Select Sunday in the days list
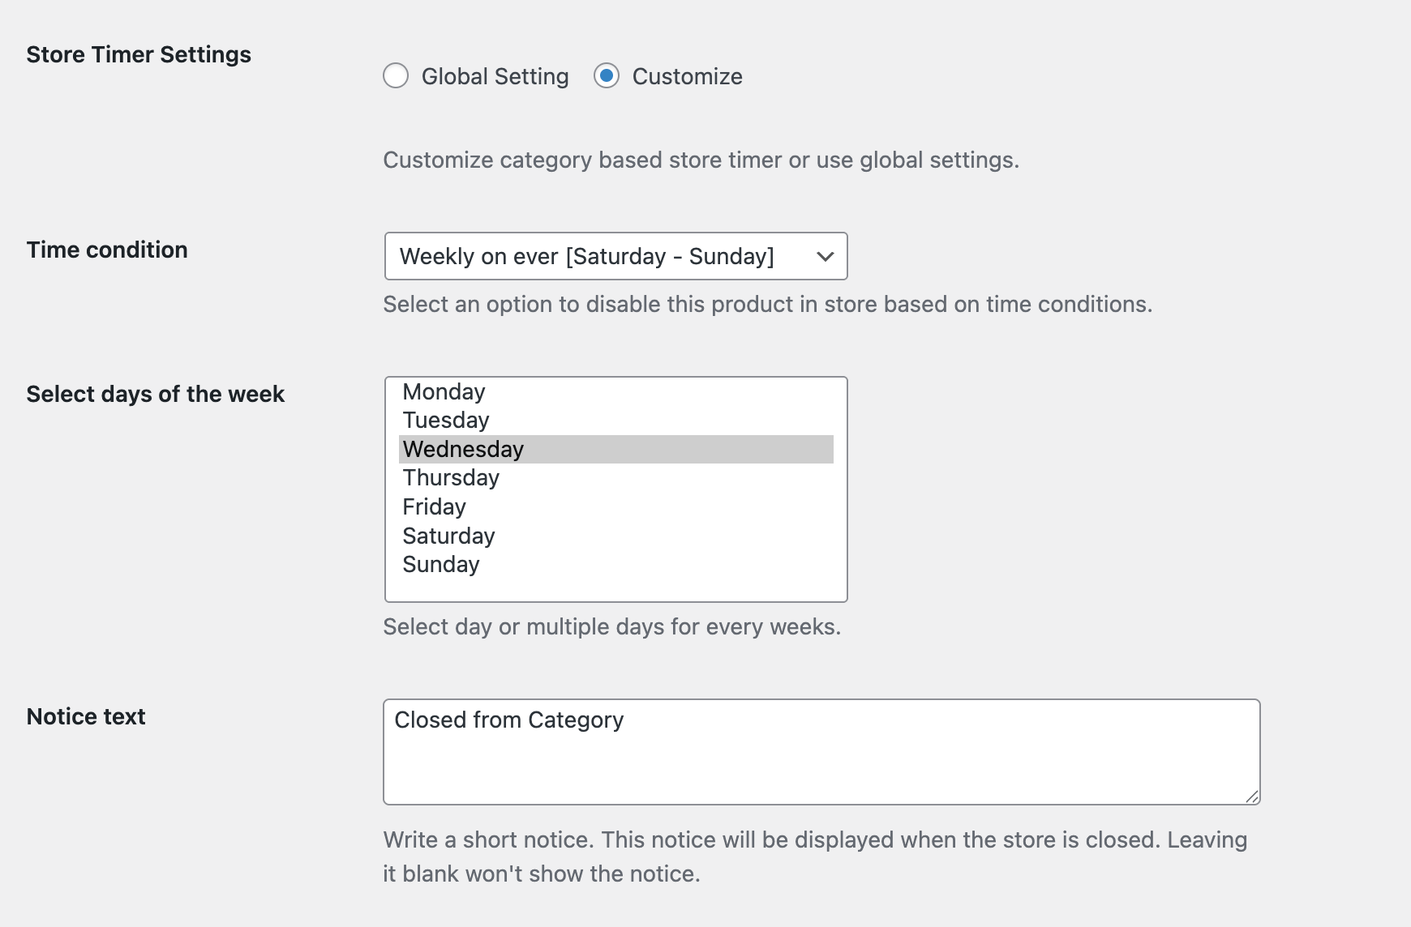1411x927 pixels. (x=441, y=564)
